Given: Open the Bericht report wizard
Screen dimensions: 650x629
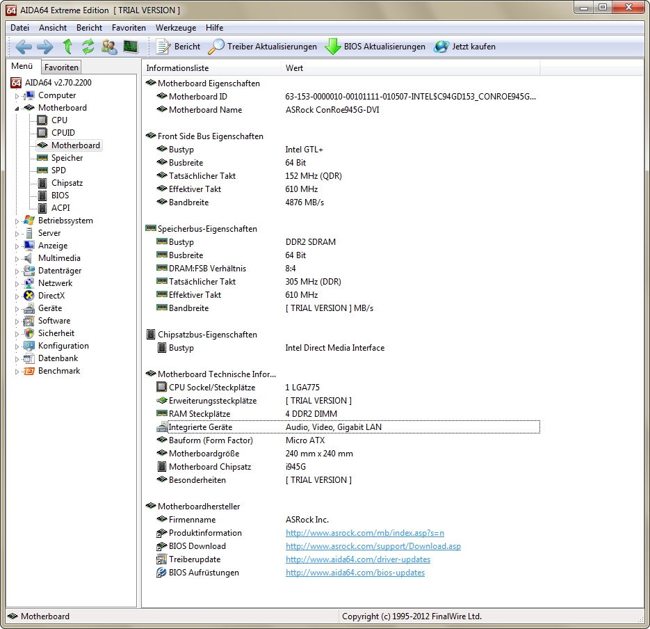Looking at the screenshot, I should [178, 47].
